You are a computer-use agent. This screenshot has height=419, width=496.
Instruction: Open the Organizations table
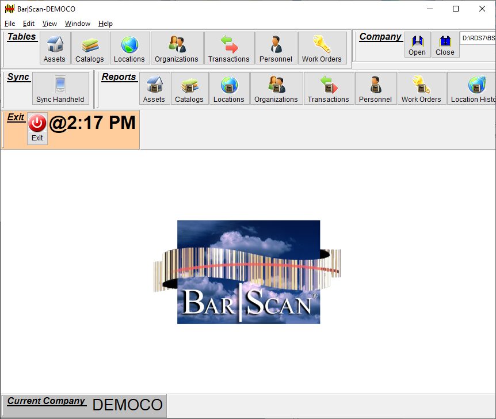pos(177,48)
